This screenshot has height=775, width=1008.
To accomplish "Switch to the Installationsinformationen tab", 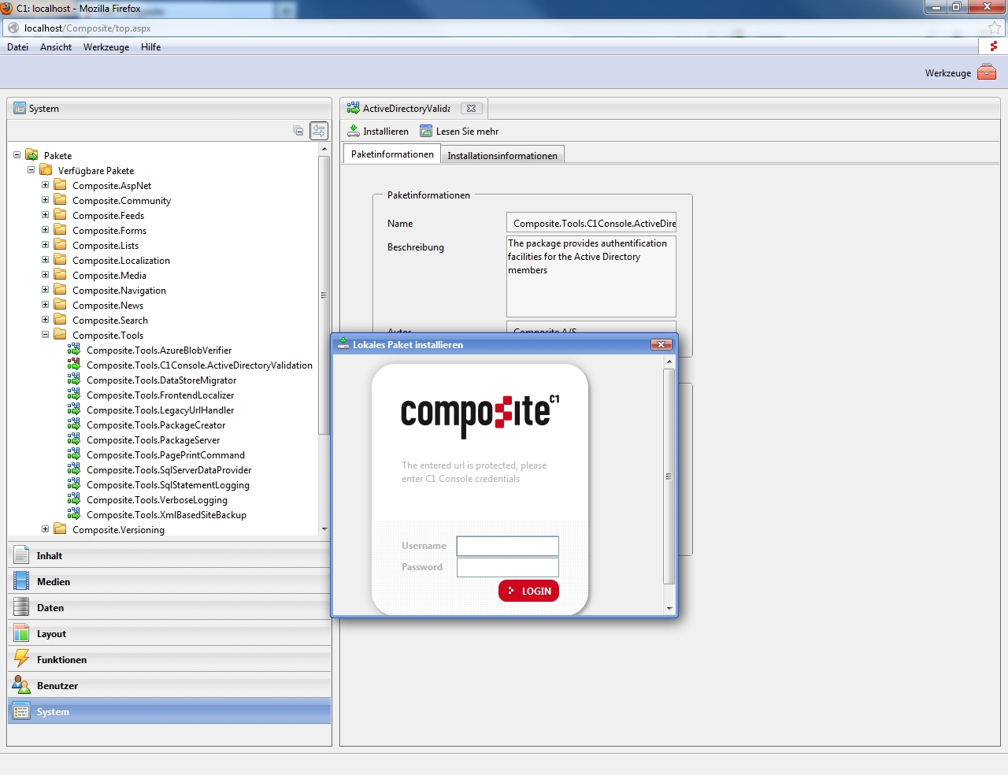I will (502, 155).
